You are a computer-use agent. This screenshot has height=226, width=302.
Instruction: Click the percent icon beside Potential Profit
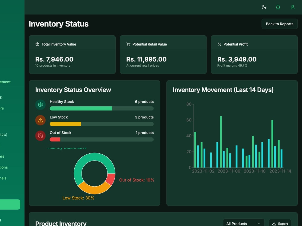[x=219, y=44]
